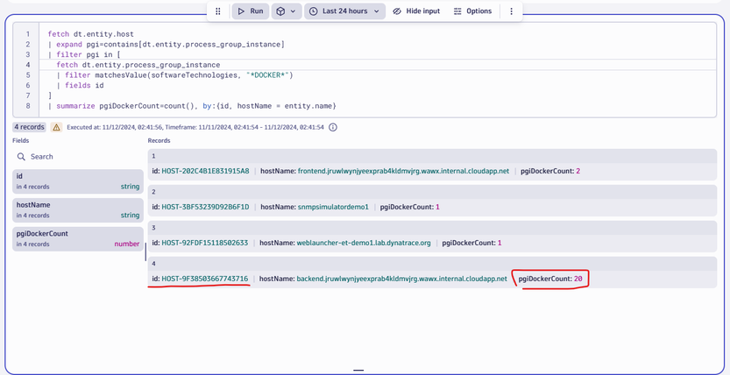The width and height of the screenshot is (730, 375).
Task: Open the cube visualization type dropdown
Action: coord(286,11)
